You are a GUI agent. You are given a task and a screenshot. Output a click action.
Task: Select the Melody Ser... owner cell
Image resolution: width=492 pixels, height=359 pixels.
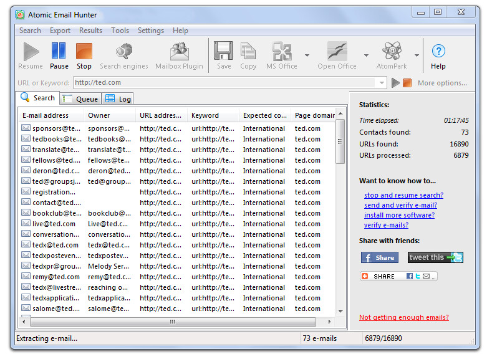pyautogui.click(x=109, y=266)
